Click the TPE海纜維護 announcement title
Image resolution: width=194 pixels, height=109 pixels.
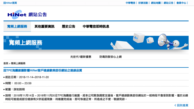click(x=43, y=70)
